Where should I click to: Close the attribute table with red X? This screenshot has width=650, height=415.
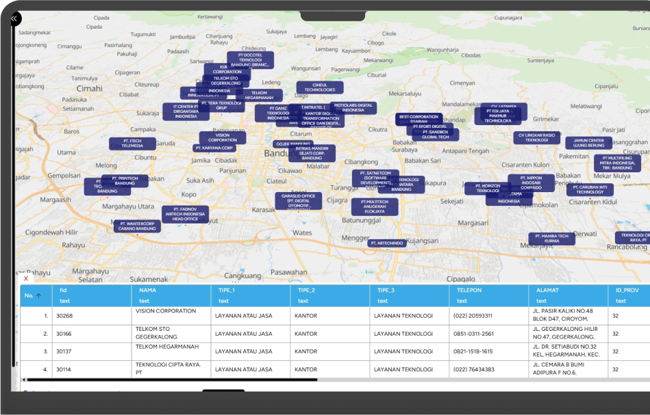[26, 278]
